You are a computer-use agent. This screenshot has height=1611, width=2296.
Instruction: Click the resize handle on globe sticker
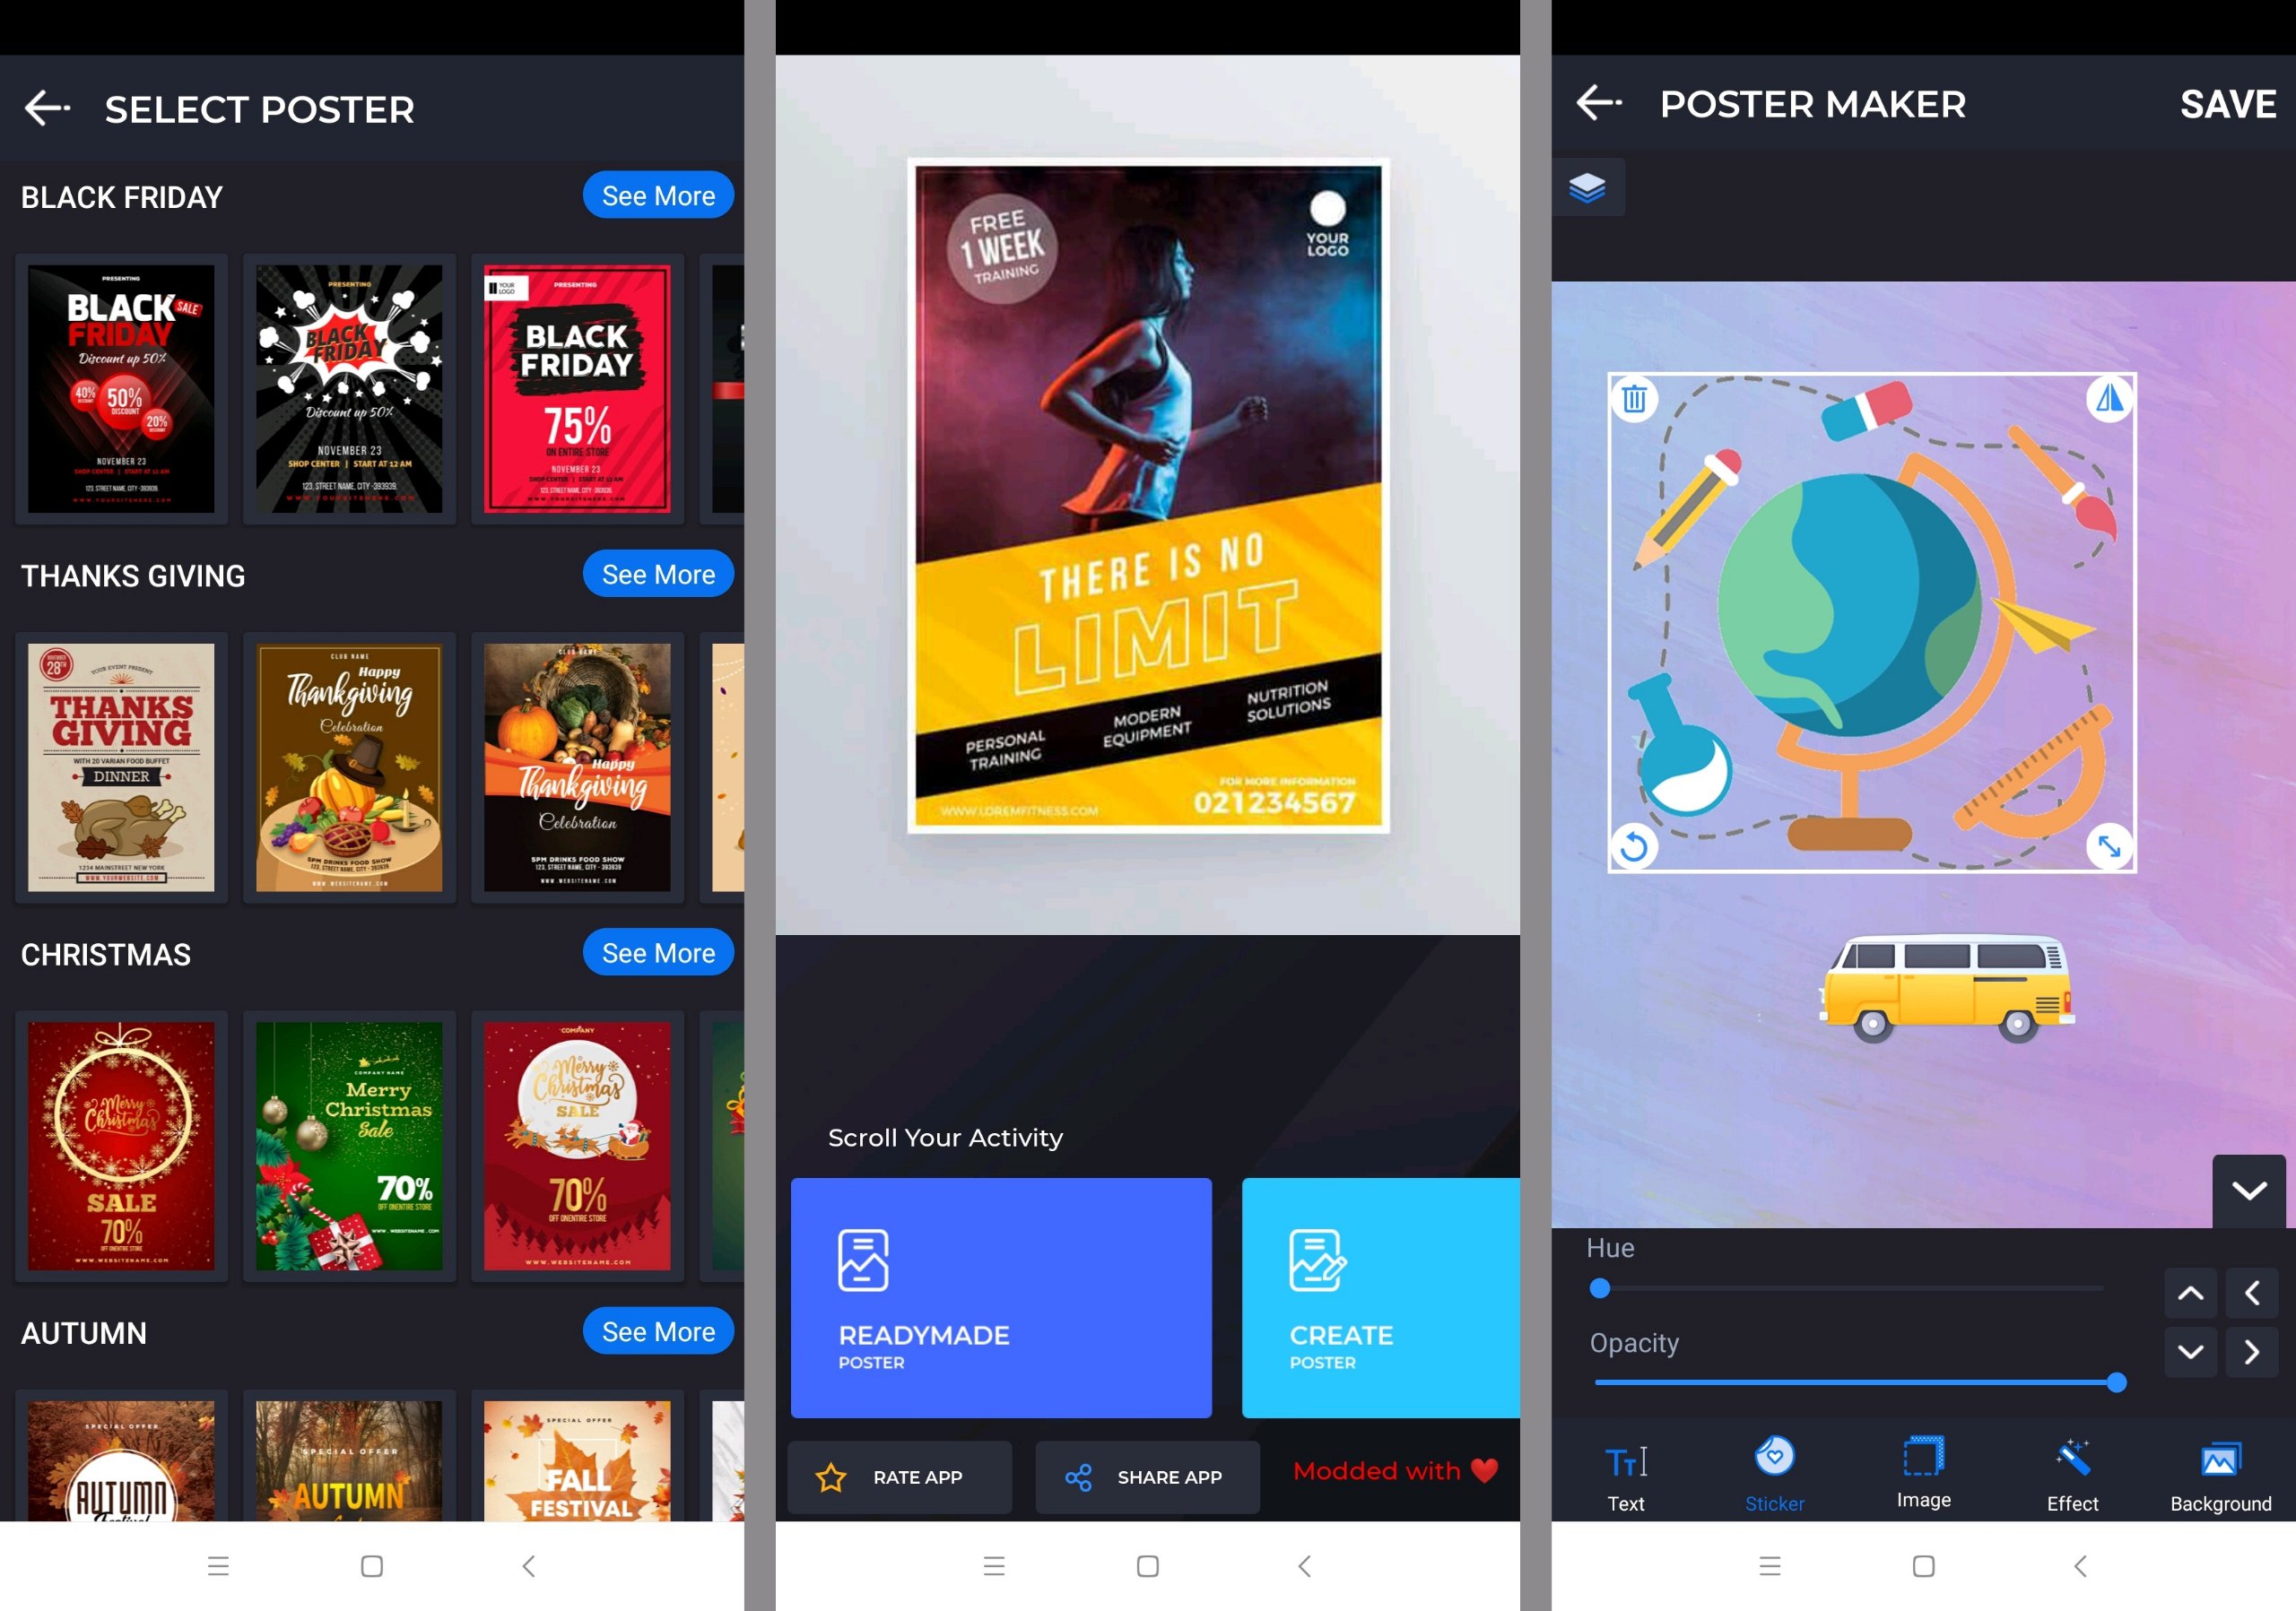point(2109,846)
